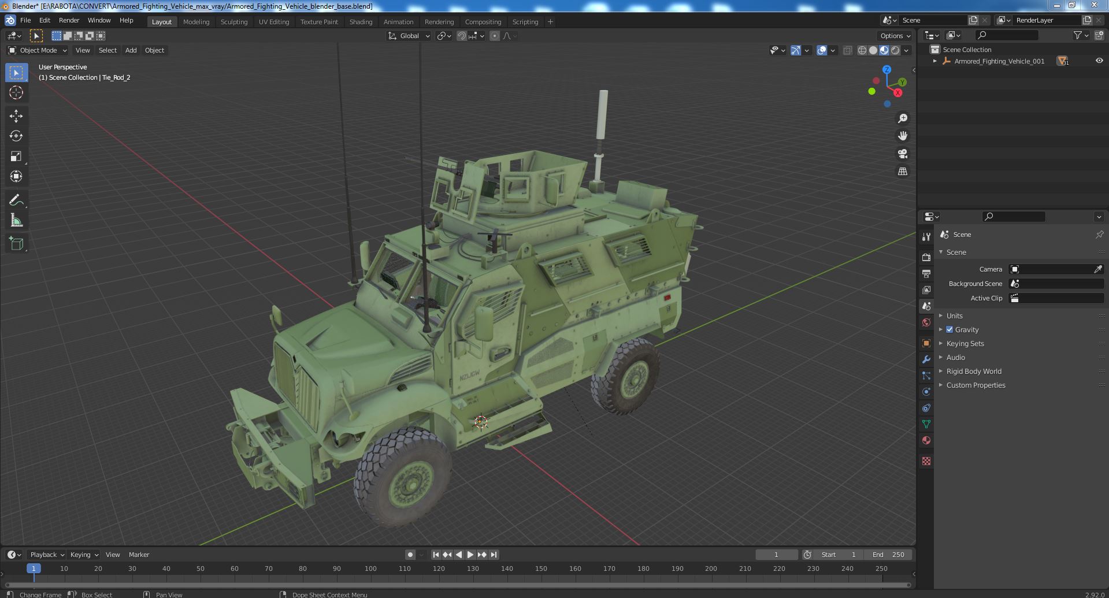Click the eyedropper in Camera field
Screen dimensions: 1109x598
click(1098, 269)
